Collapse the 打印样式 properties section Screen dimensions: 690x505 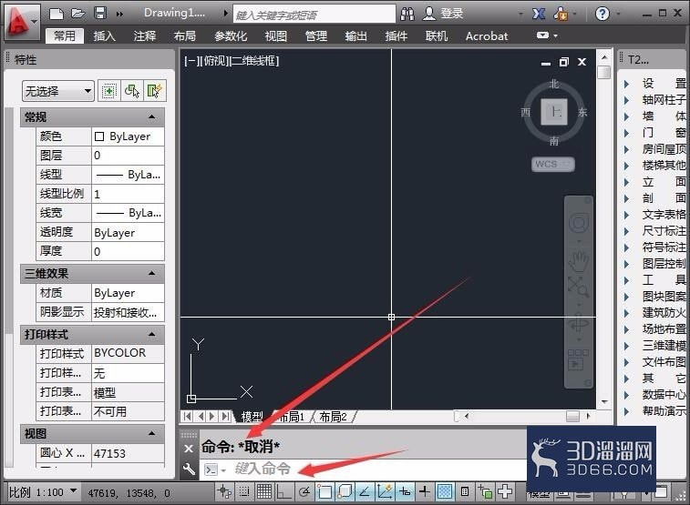151,334
